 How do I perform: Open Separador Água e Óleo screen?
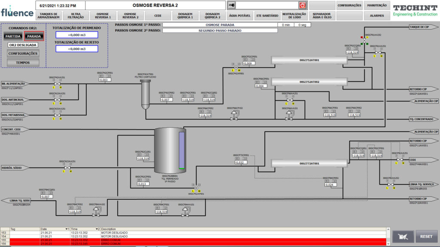point(322,16)
